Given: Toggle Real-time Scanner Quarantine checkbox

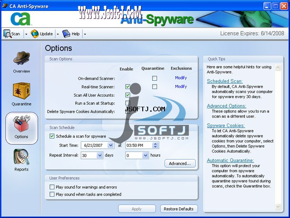Looking at the screenshot, I should [155, 87].
